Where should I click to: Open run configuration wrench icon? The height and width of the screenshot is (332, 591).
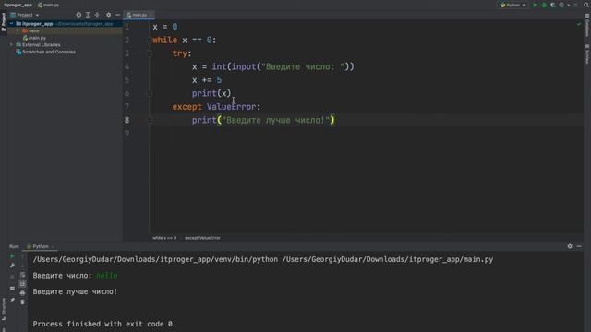click(12, 266)
